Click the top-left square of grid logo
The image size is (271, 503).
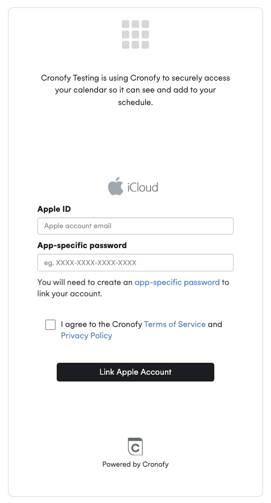point(125,24)
